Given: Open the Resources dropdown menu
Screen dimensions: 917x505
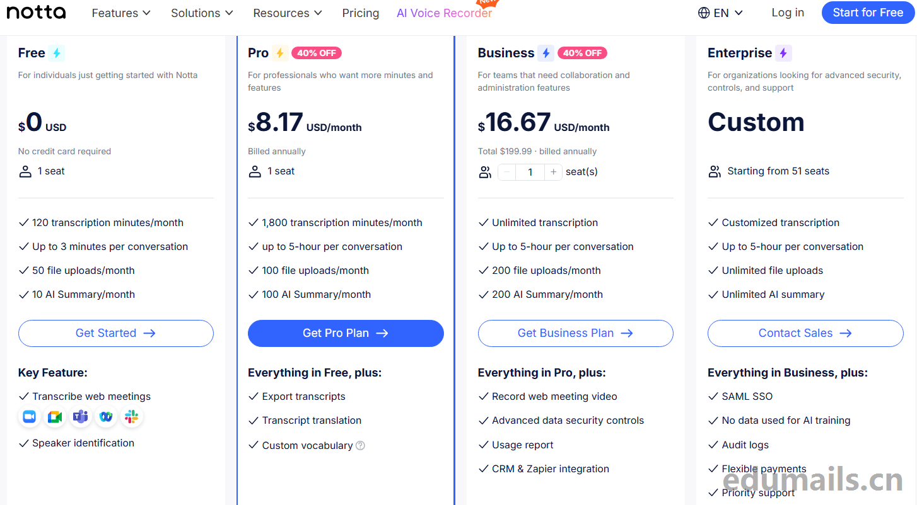Looking at the screenshot, I should 288,13.
